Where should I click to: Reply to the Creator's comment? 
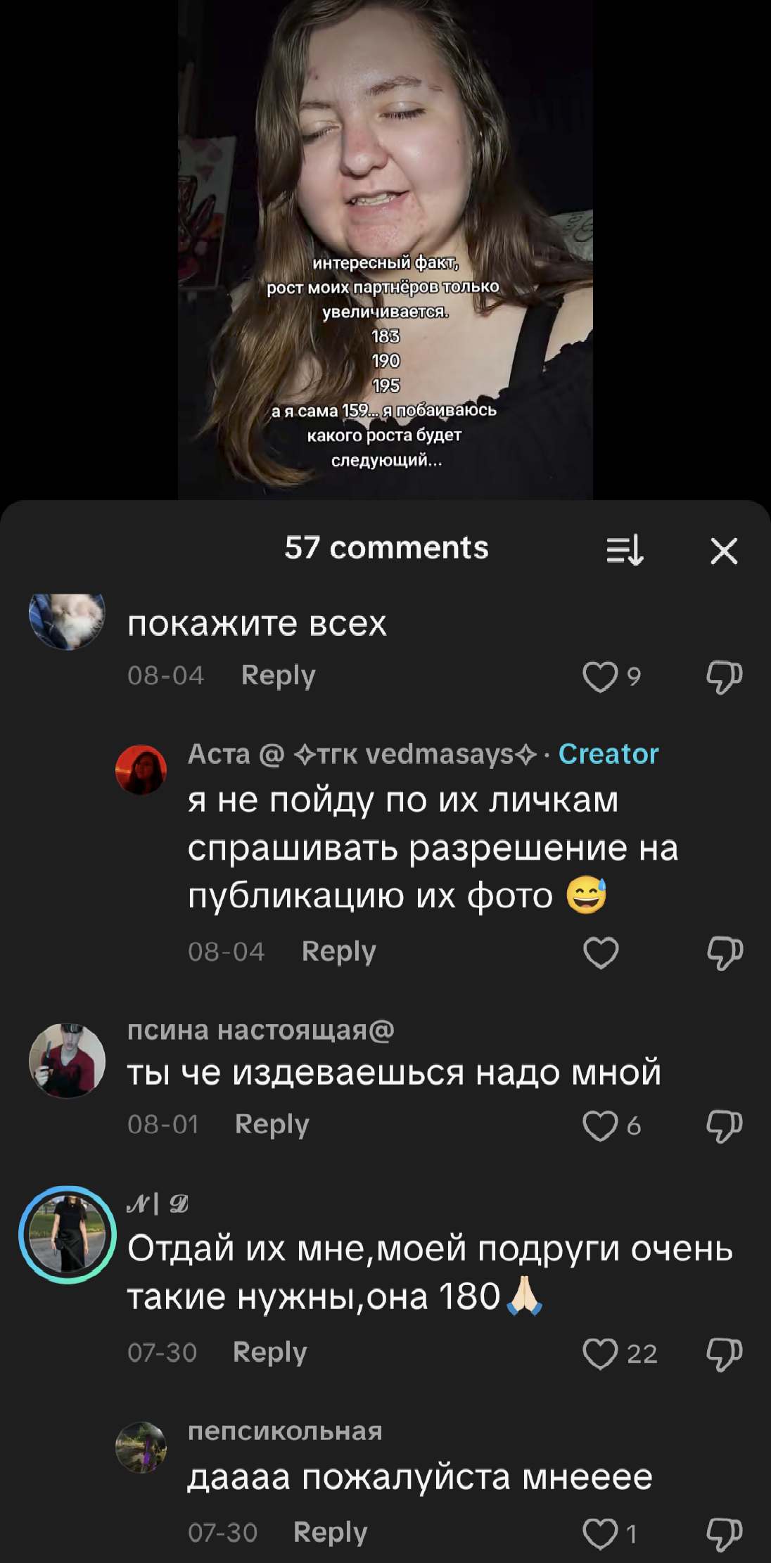[338, 951]
